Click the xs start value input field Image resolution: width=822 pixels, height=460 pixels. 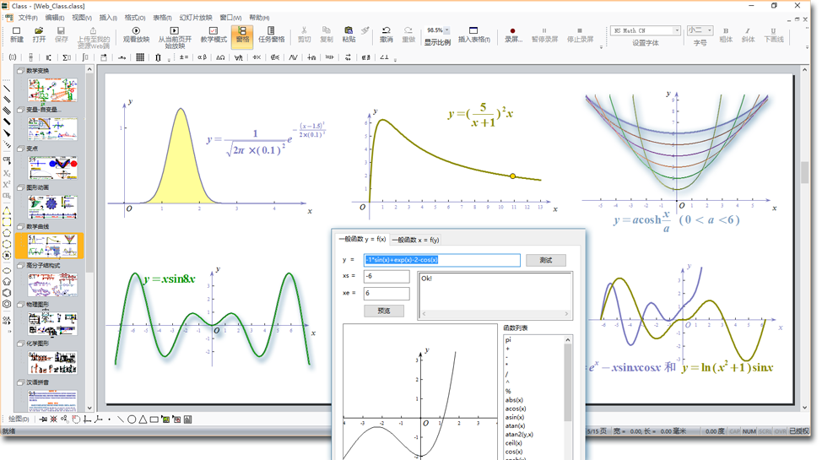tap(387, 276)
